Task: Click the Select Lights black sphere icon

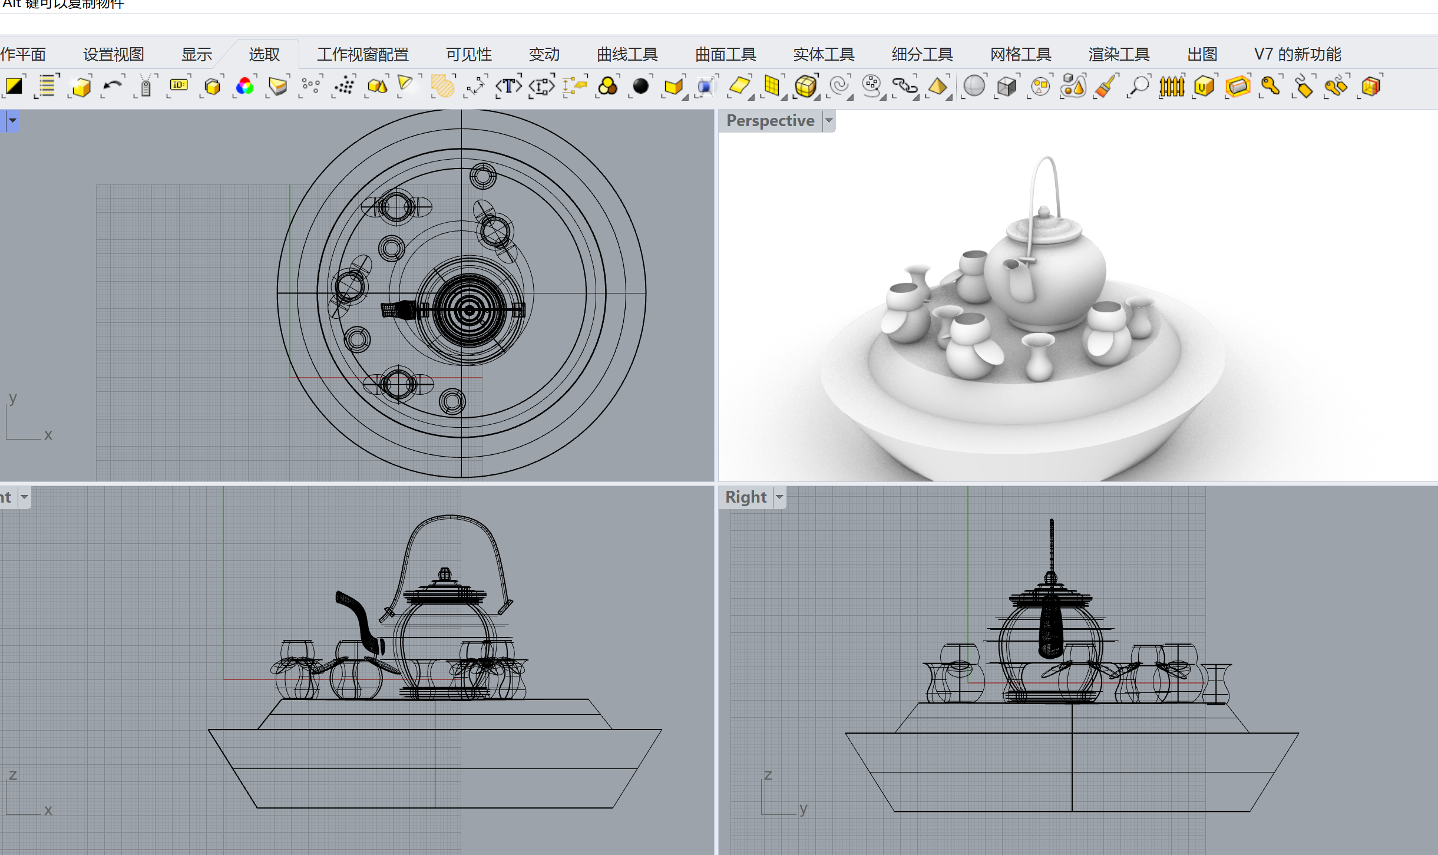Action: pos(640,87)
